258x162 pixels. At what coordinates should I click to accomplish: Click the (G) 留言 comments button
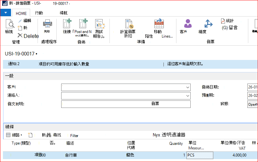pyautogui.click(x=230, y=28)
